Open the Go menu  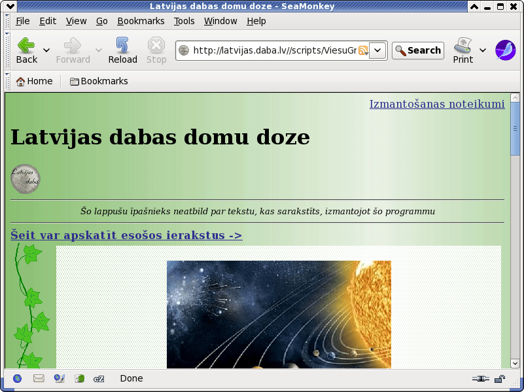102,21
